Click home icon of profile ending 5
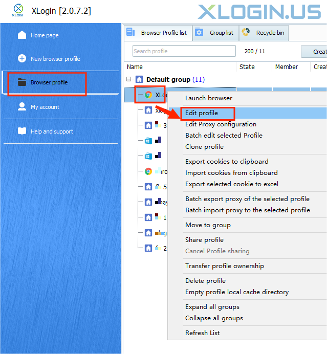This screenshot has height=354, width=327. point(148,187)
